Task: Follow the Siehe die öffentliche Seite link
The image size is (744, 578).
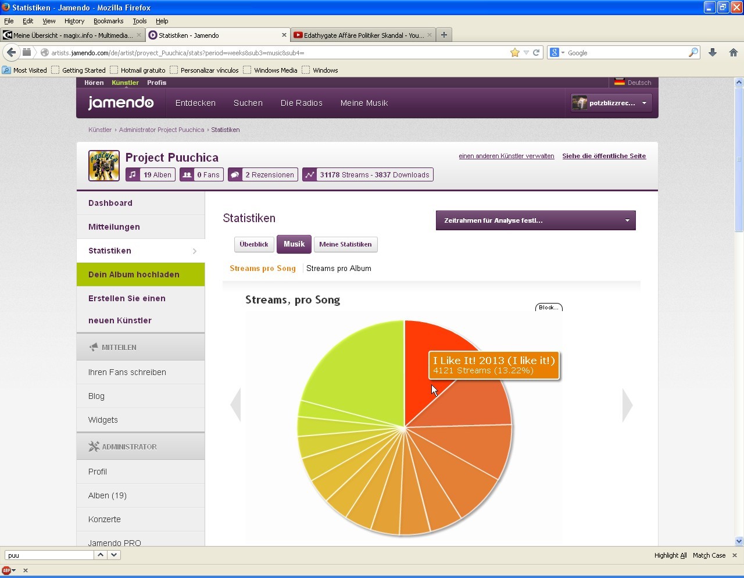Action: (x=604, y=156)
